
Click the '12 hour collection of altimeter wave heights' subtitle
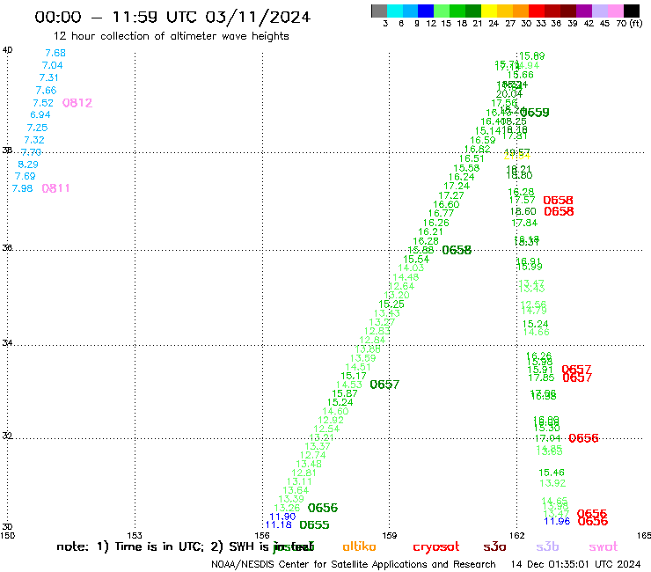pos(171,36)
